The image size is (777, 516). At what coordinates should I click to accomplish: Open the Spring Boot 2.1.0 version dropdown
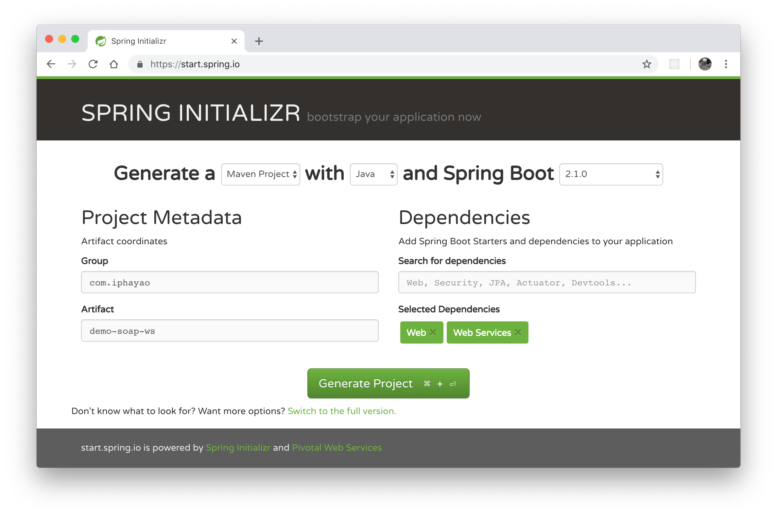(611, 174)
